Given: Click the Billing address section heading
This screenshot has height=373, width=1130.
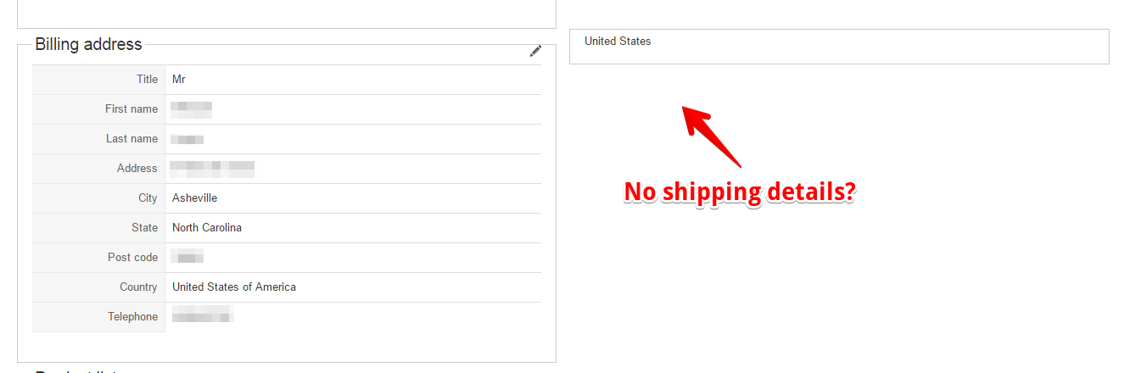Looking at the screenshot, I should point(88,44).
